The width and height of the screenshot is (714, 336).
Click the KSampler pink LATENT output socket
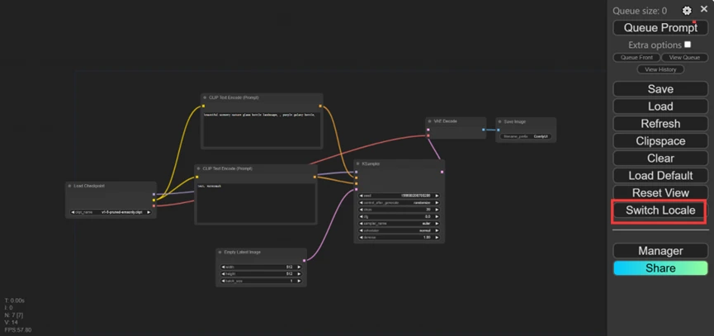(x=442, y=172)
